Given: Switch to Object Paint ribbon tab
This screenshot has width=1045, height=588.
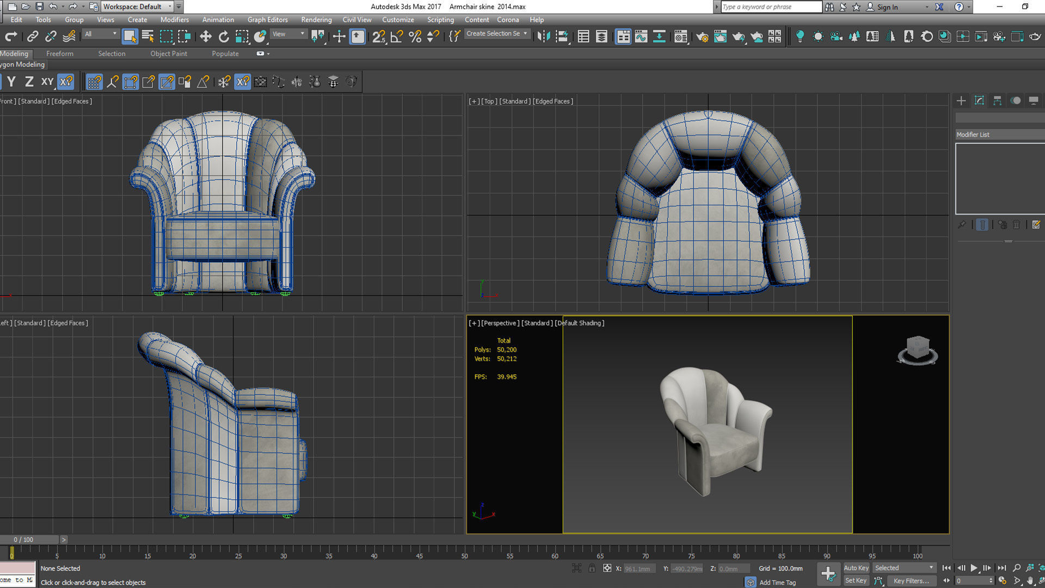Looking at the screenshot, I should pos(169,53).
